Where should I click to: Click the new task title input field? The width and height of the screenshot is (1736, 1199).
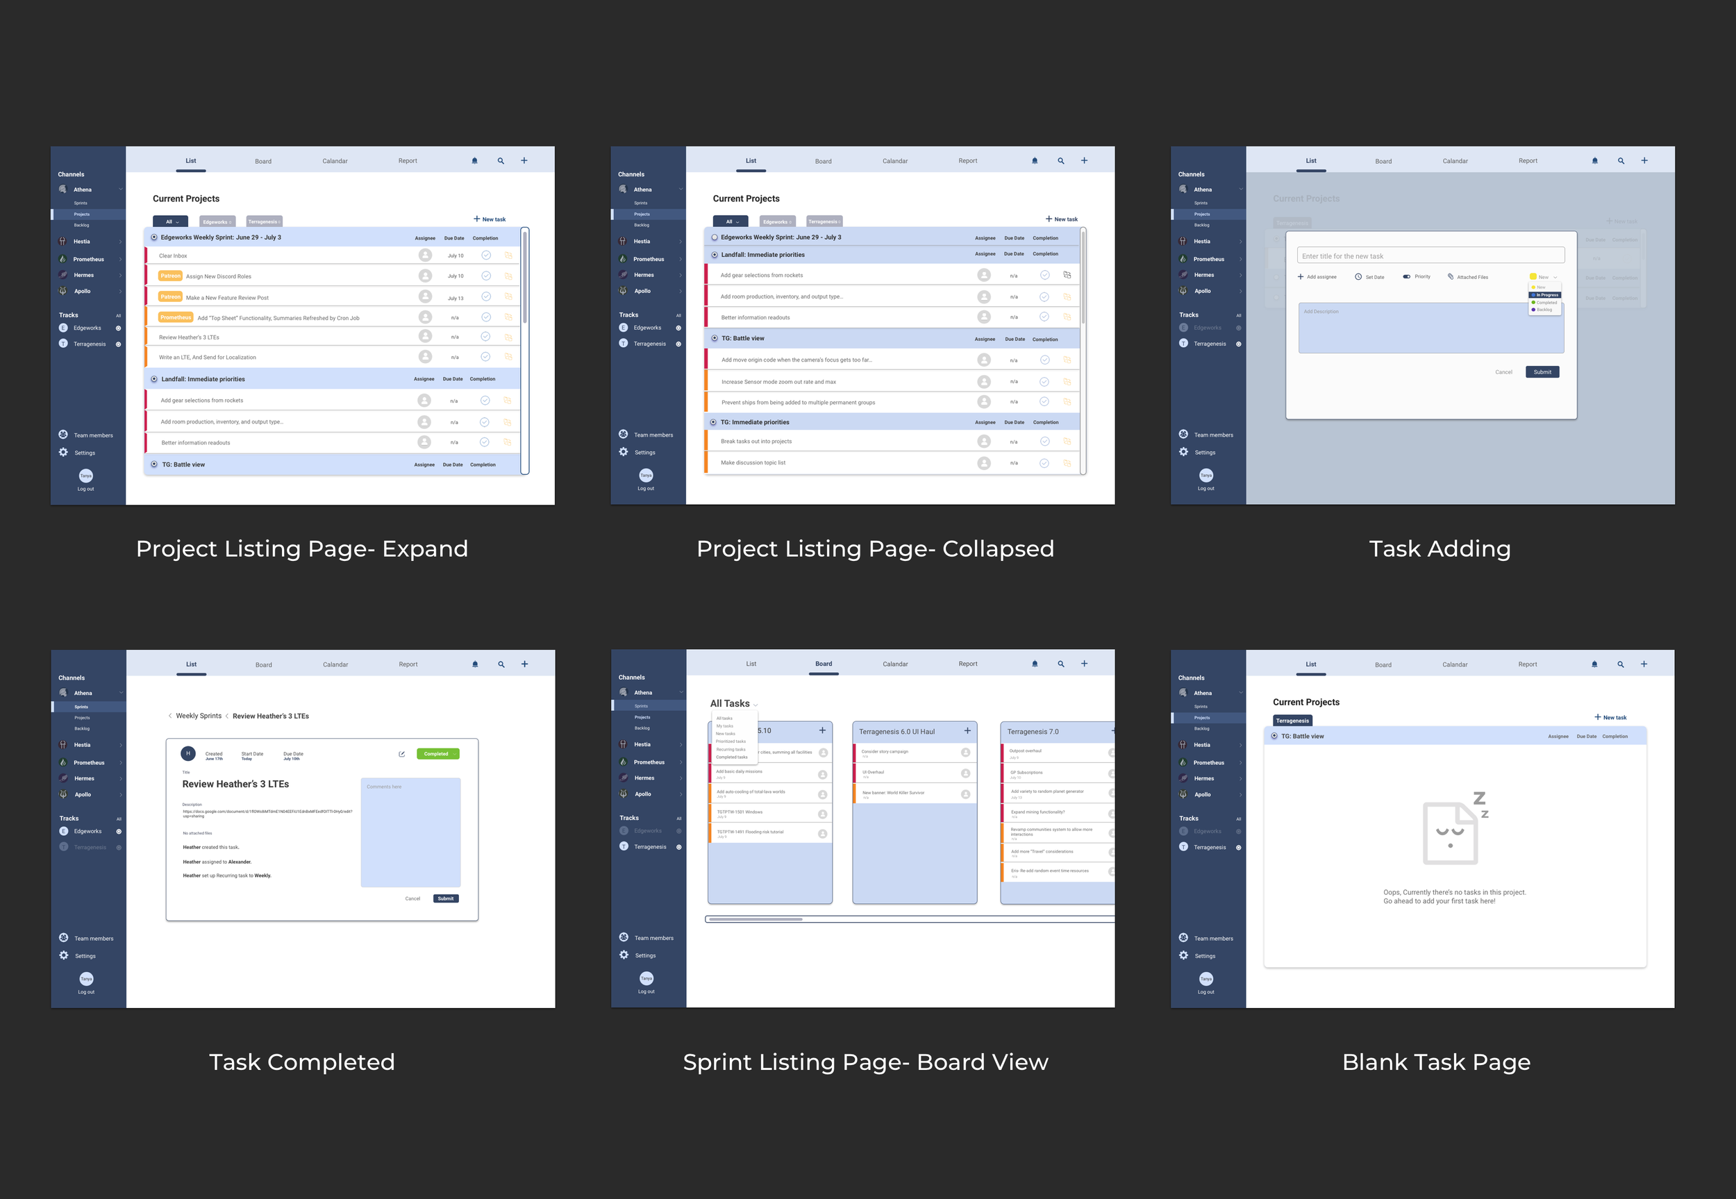click(1430, 256)
